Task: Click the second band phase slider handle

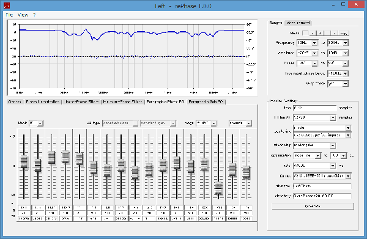Action: pyautogui.click(x=38, y=166)
